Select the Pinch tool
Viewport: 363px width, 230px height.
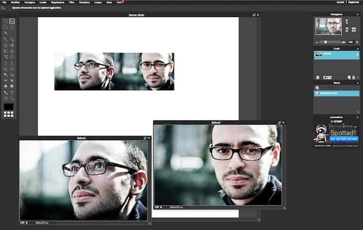pyautogui.click(x=12, y=86)
